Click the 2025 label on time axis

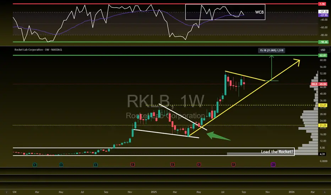pyautogui.click(x=154, y=192)
